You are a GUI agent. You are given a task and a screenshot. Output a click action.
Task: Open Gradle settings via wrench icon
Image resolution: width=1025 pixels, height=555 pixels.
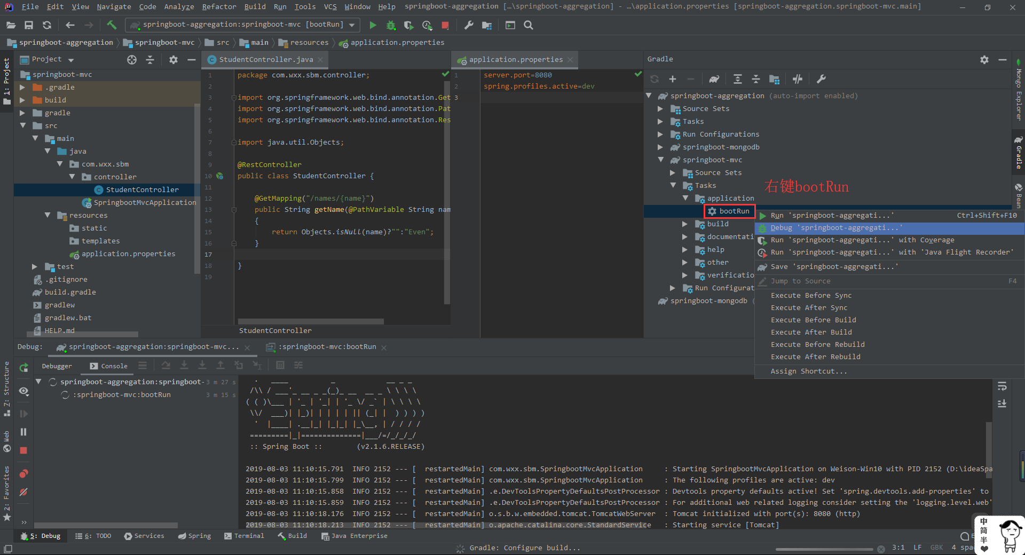click(821, 80)
